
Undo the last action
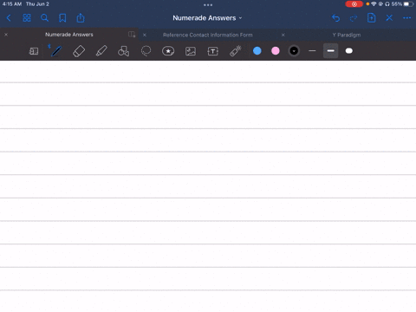pos(335,18)
